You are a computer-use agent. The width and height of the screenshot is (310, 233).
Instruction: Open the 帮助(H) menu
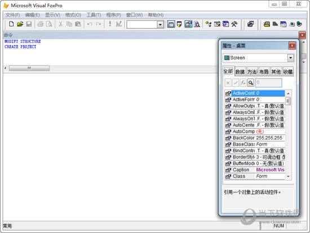pos(156,15)
